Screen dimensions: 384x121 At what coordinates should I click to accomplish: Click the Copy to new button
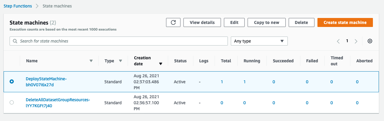tap(266, 22)
